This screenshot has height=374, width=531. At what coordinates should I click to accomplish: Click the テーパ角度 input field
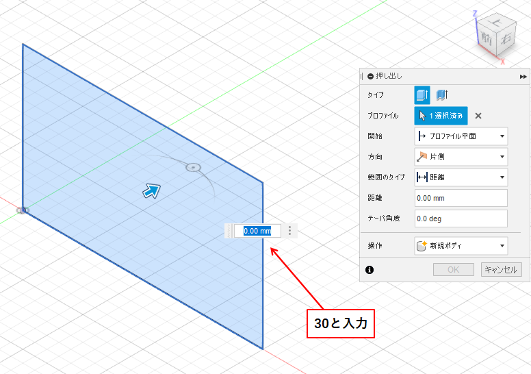point(461,219)
